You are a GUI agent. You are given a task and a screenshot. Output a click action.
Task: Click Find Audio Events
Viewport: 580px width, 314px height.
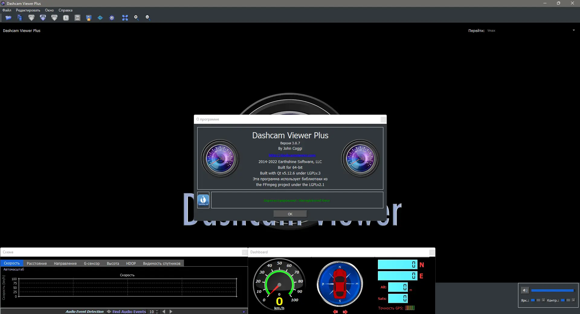pyautogui.click(x=129, y=312)
